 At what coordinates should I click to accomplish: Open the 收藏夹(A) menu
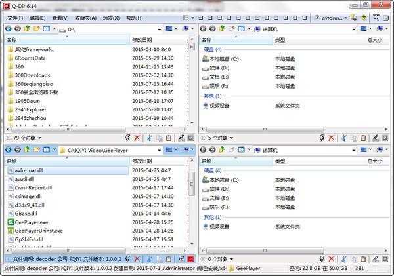pyautogui.click(x=85, y=18)
